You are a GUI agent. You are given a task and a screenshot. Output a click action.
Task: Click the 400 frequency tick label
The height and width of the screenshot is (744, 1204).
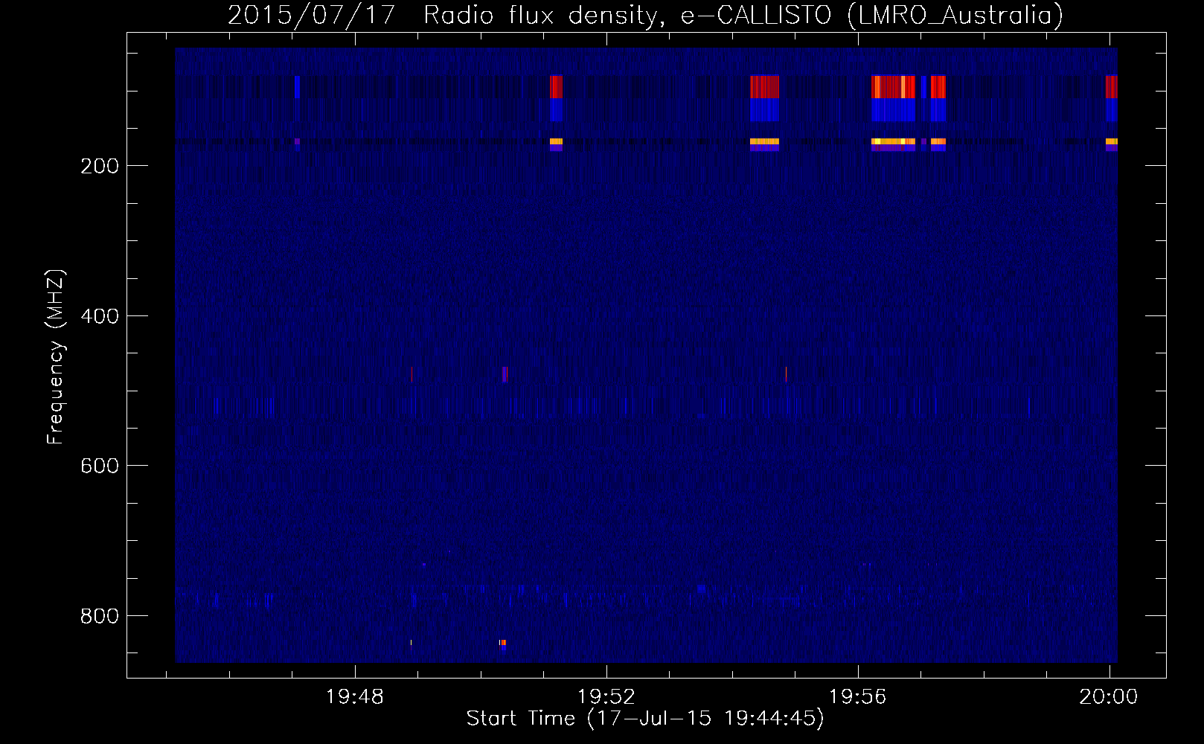[99, 316]
